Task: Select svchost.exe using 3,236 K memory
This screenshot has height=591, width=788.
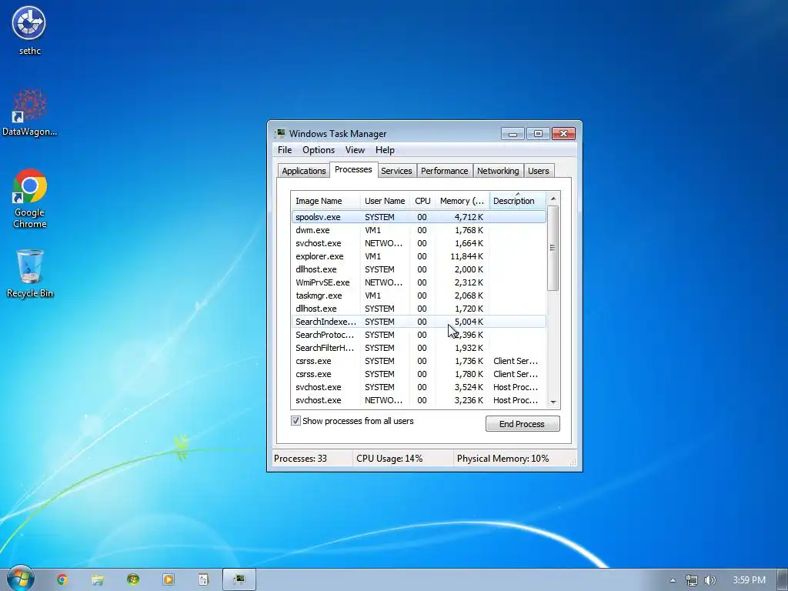Action: pos(419,400)
